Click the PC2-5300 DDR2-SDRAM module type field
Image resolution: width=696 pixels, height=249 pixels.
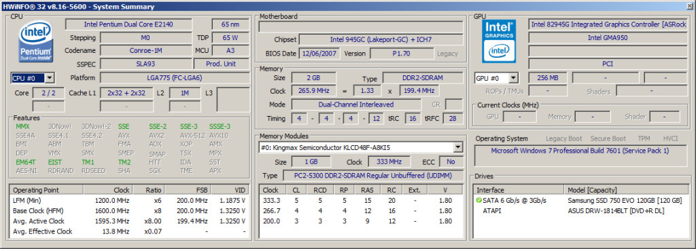373,176
